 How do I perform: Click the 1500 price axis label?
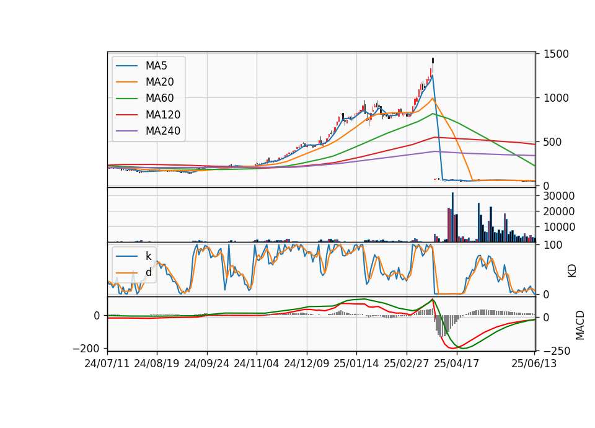click(556, 54)
